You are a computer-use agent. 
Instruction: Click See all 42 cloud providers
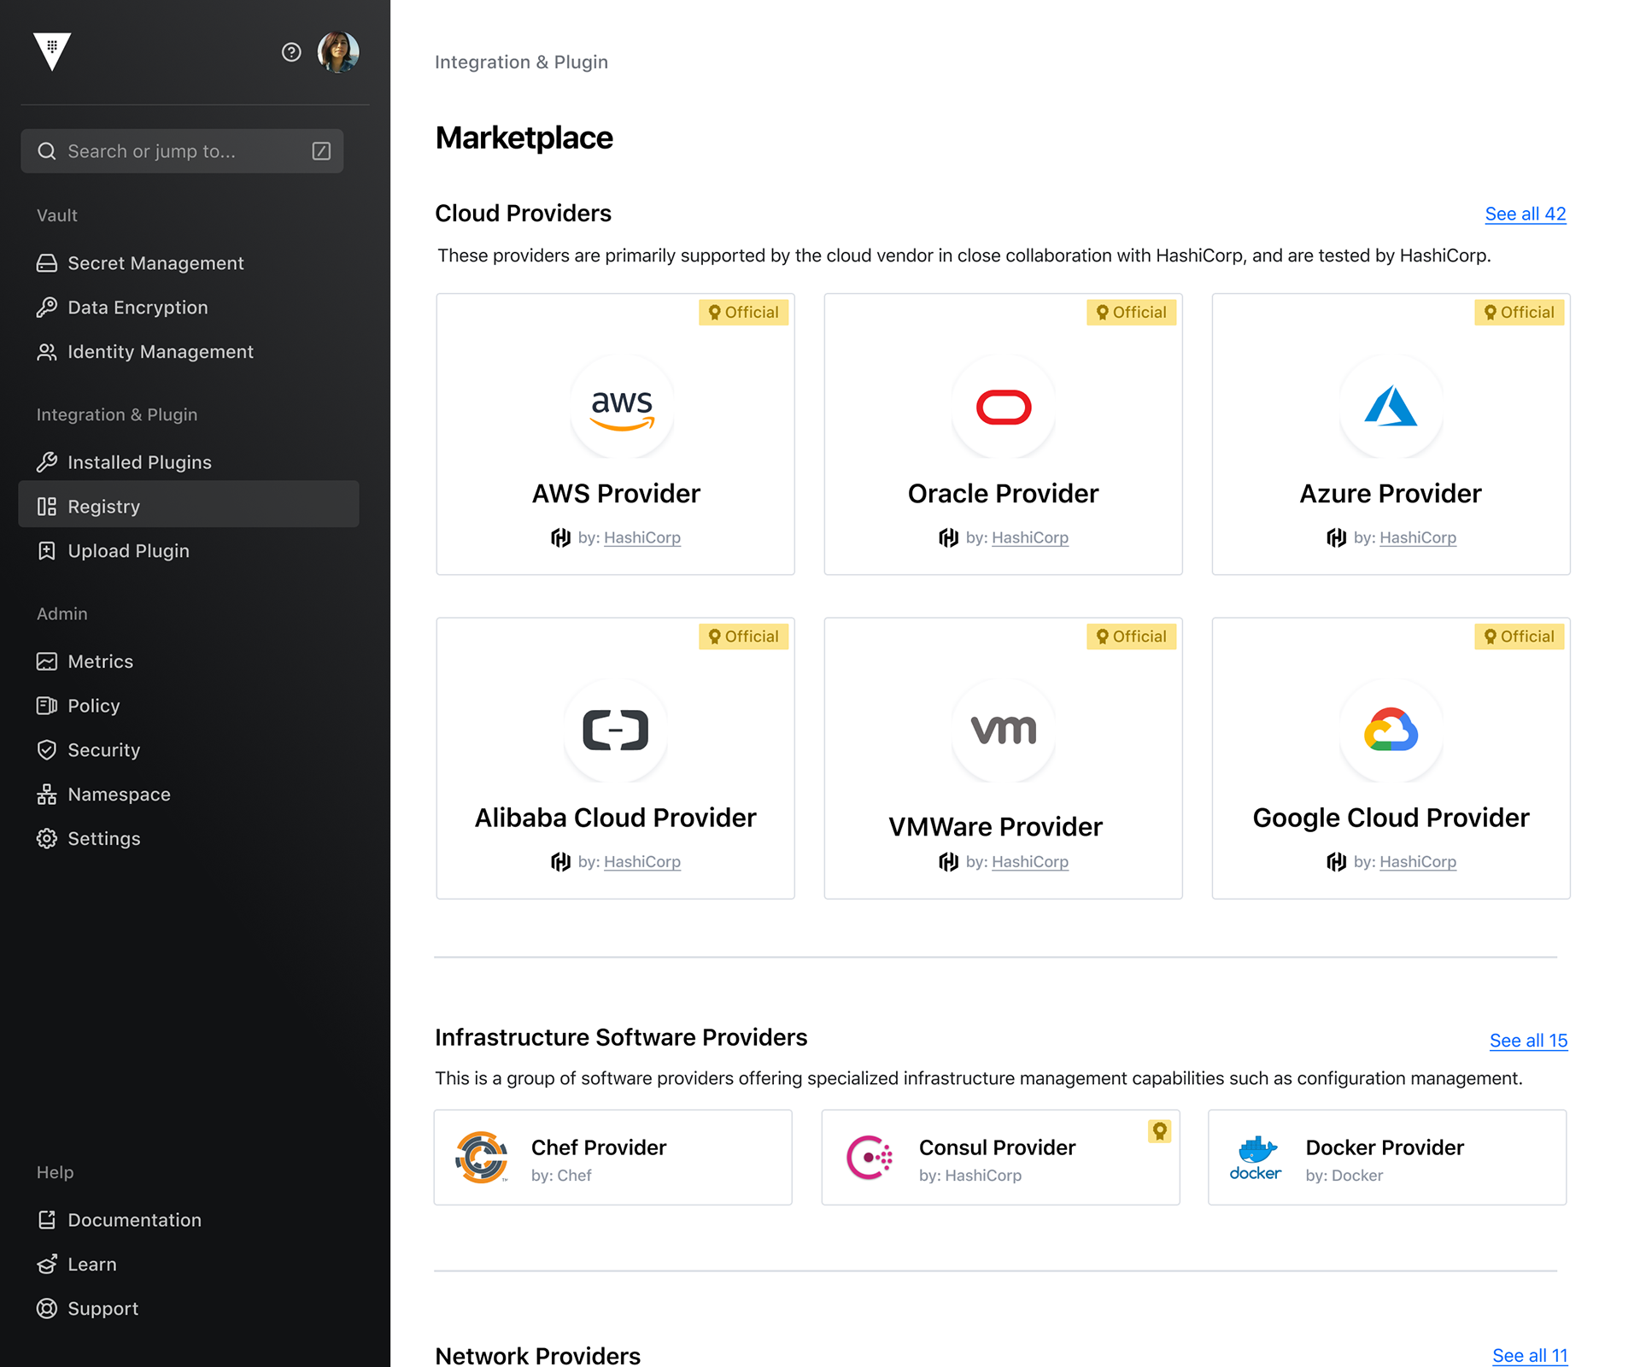[x=1526, y=214]
